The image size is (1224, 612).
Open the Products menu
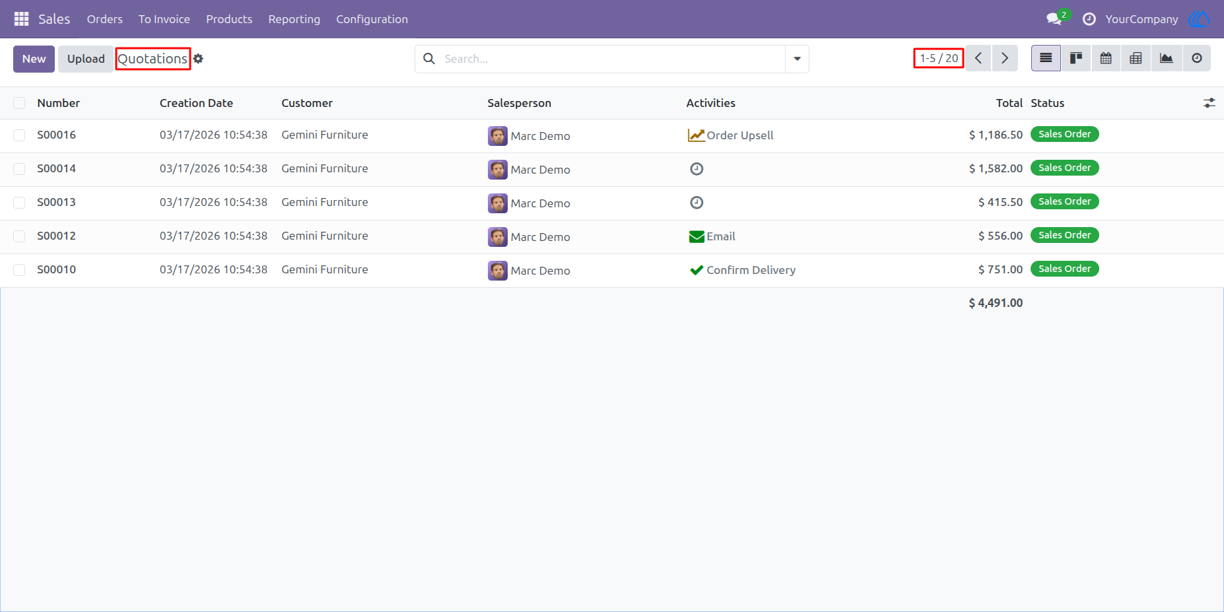click(229, 19)
